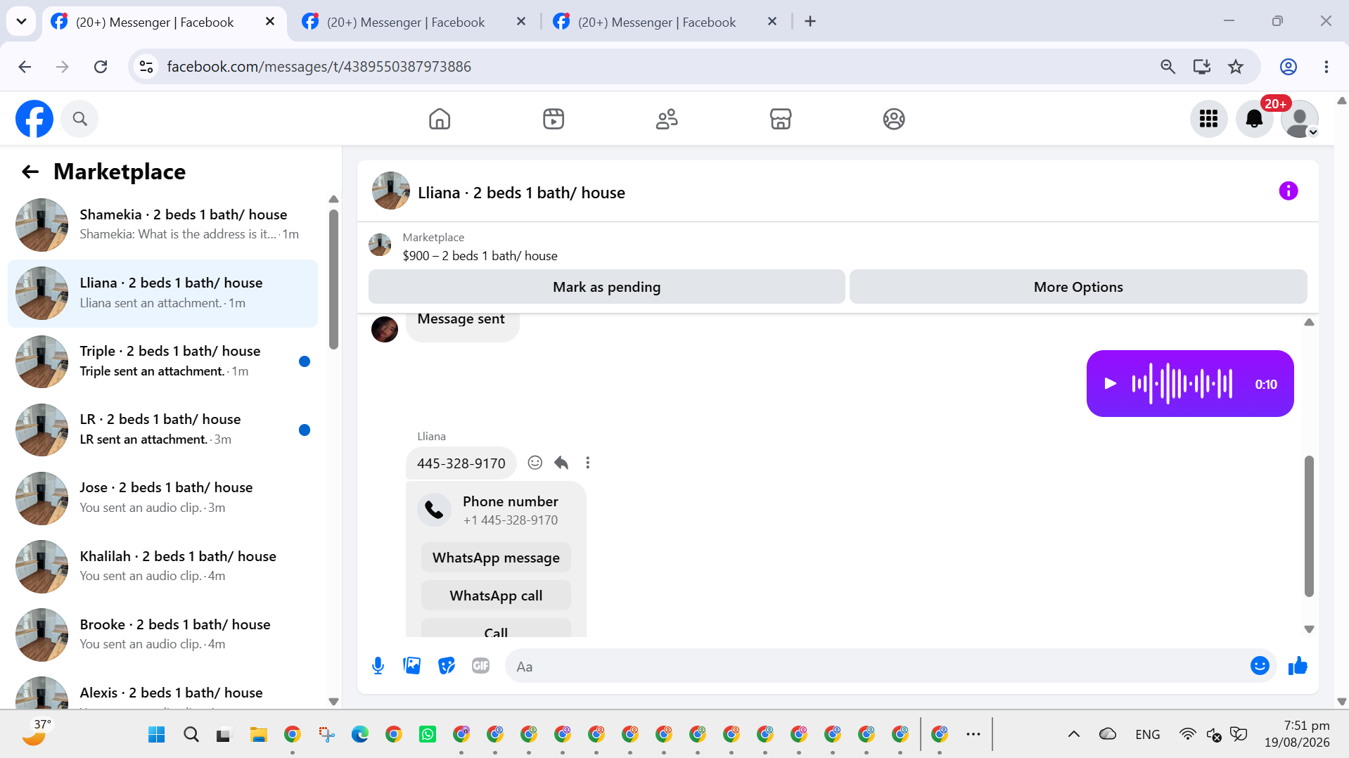
Task: Open the Facebook search icon
Action: 79,119
